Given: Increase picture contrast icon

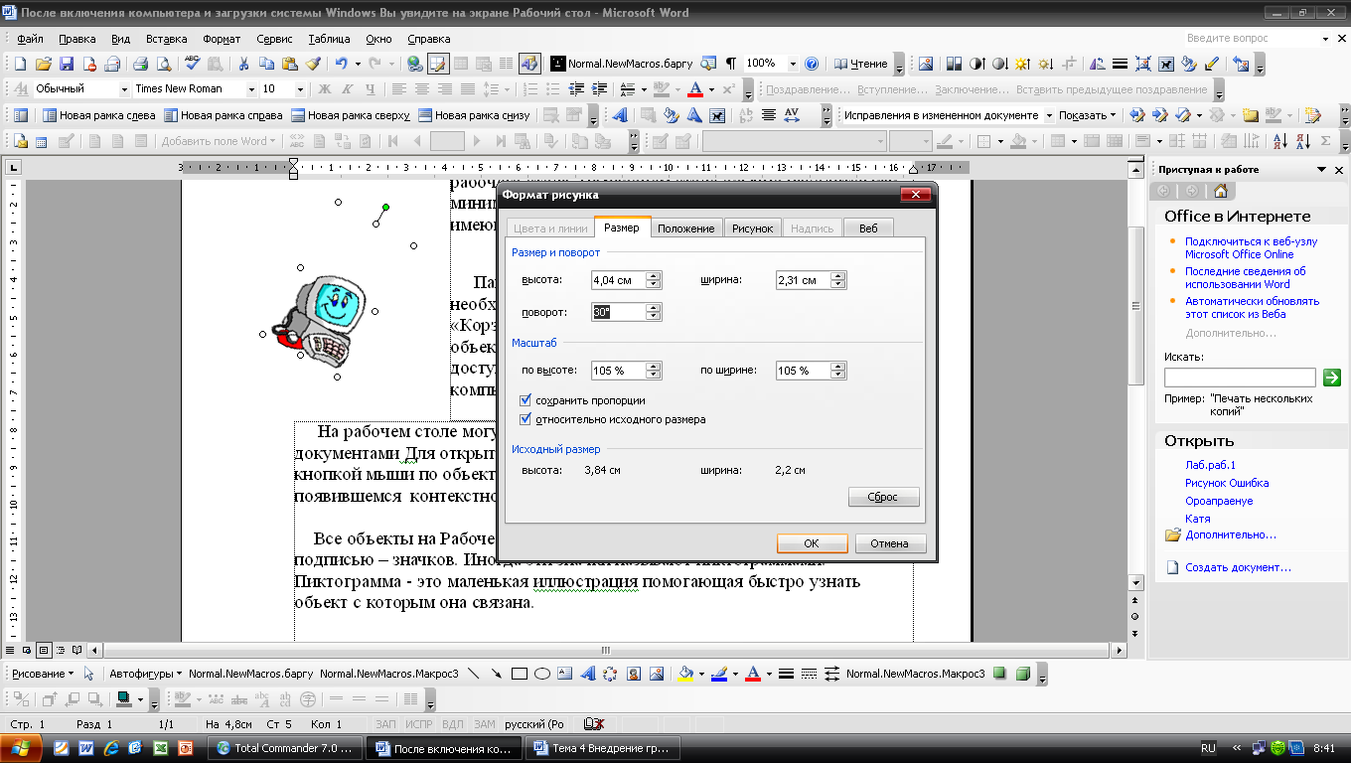Looking at the screenshot, I should [x=976, y=64].
